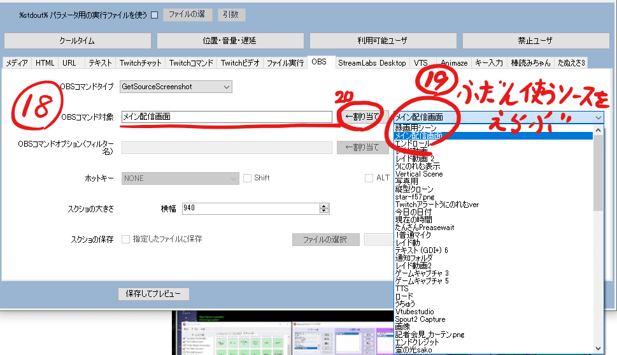This screenshot has width=617, height=355.
Task: Decrease width with the down stepper arrow
Action: (324, 211)
